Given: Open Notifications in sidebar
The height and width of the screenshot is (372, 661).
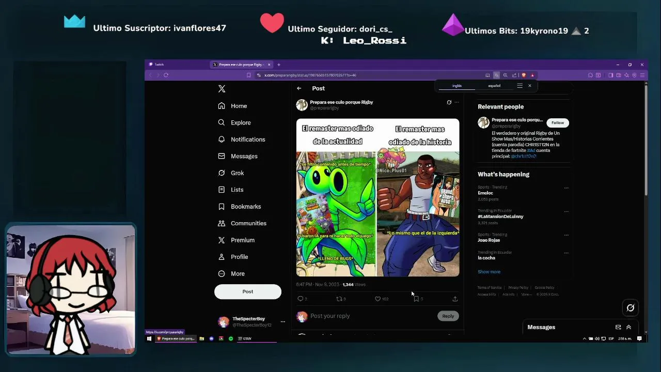Looking at the screenshot, I should click(241, 139).
